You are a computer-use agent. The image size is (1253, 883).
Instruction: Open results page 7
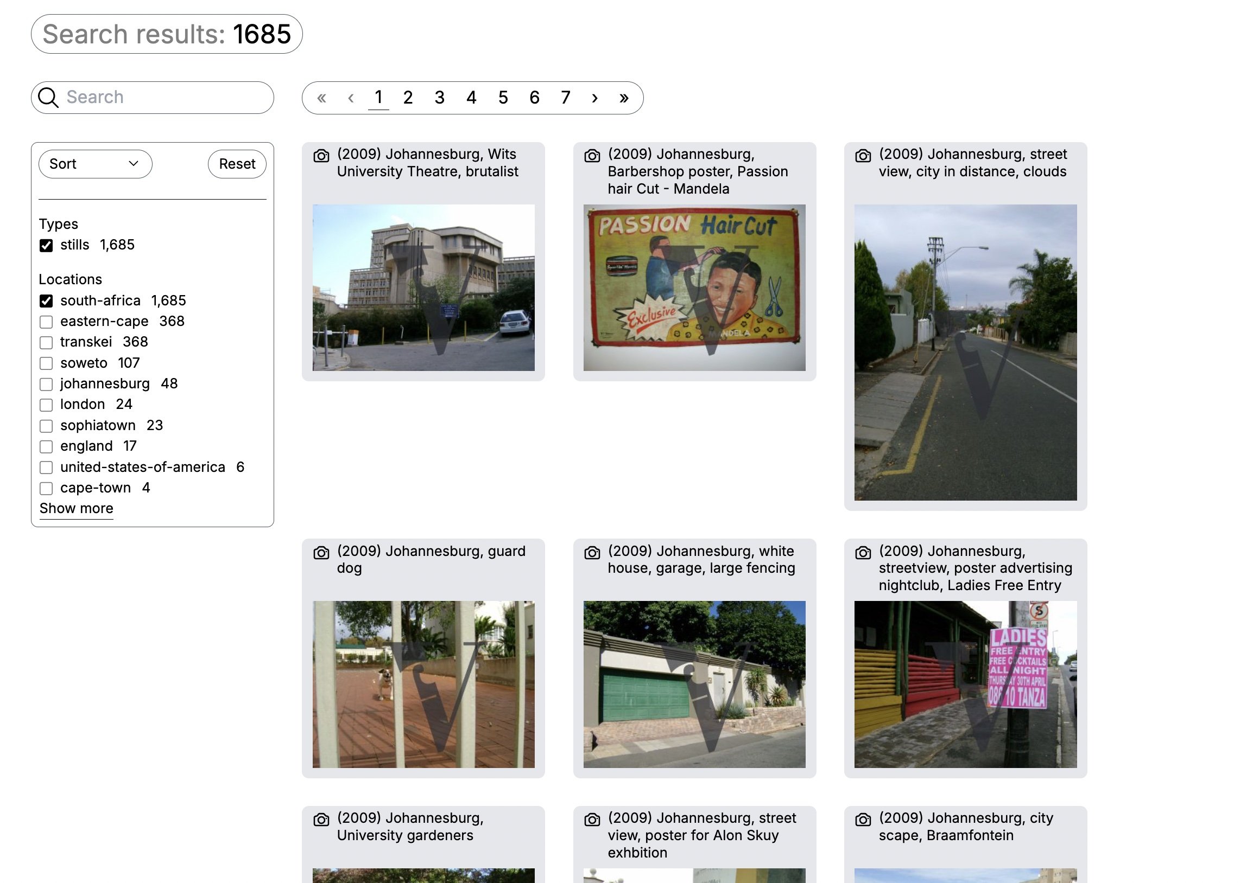tap(565, 98)
